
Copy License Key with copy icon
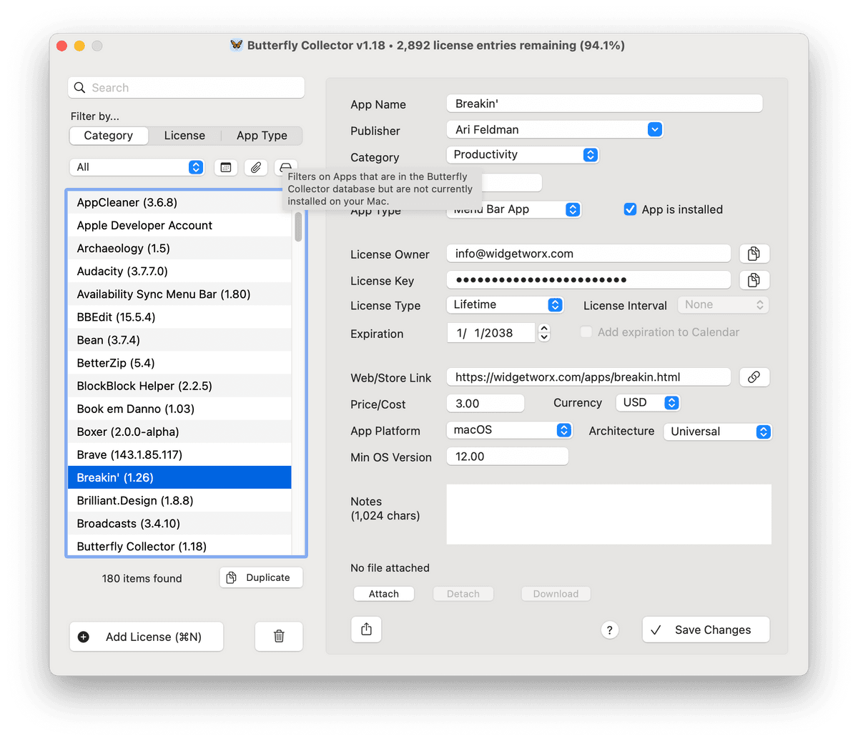(754, 280)
